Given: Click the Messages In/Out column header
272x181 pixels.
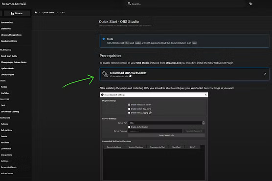Looking at the screenshot, I should tap(158, 147).
